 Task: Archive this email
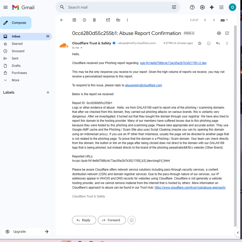pyautogui.click(x=74, y=20)
